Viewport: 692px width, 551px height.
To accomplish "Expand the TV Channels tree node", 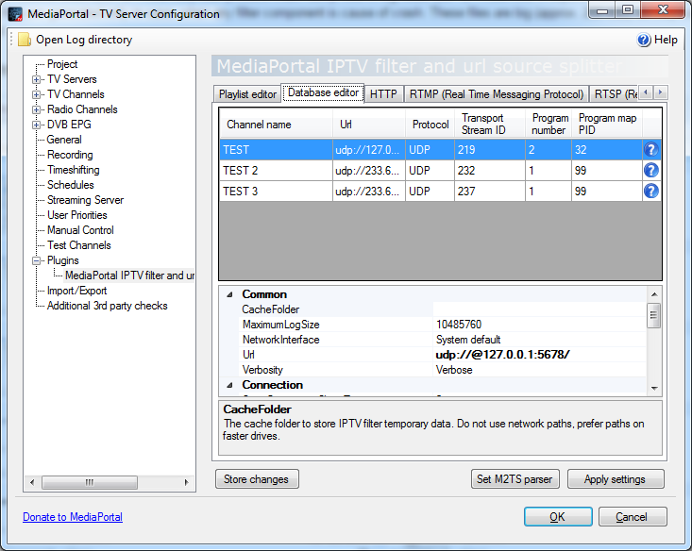I will (x=37, y=94).
